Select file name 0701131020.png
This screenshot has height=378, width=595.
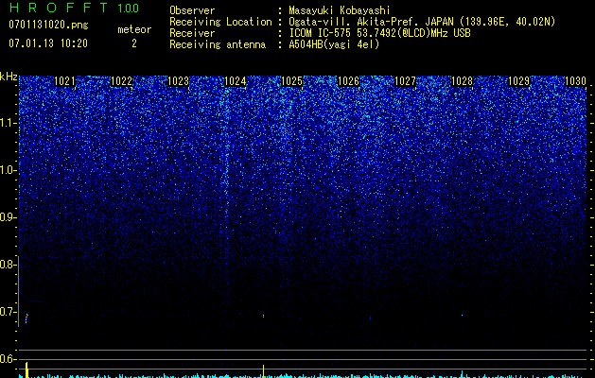tap(48, 25)
